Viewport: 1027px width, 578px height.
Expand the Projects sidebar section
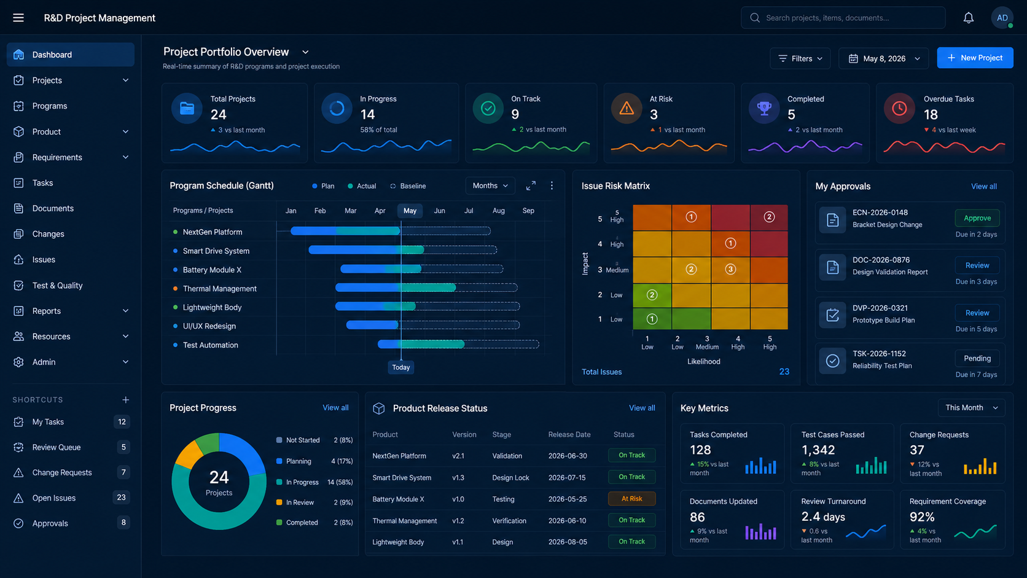pyautogui.click(x=125, y=80)
